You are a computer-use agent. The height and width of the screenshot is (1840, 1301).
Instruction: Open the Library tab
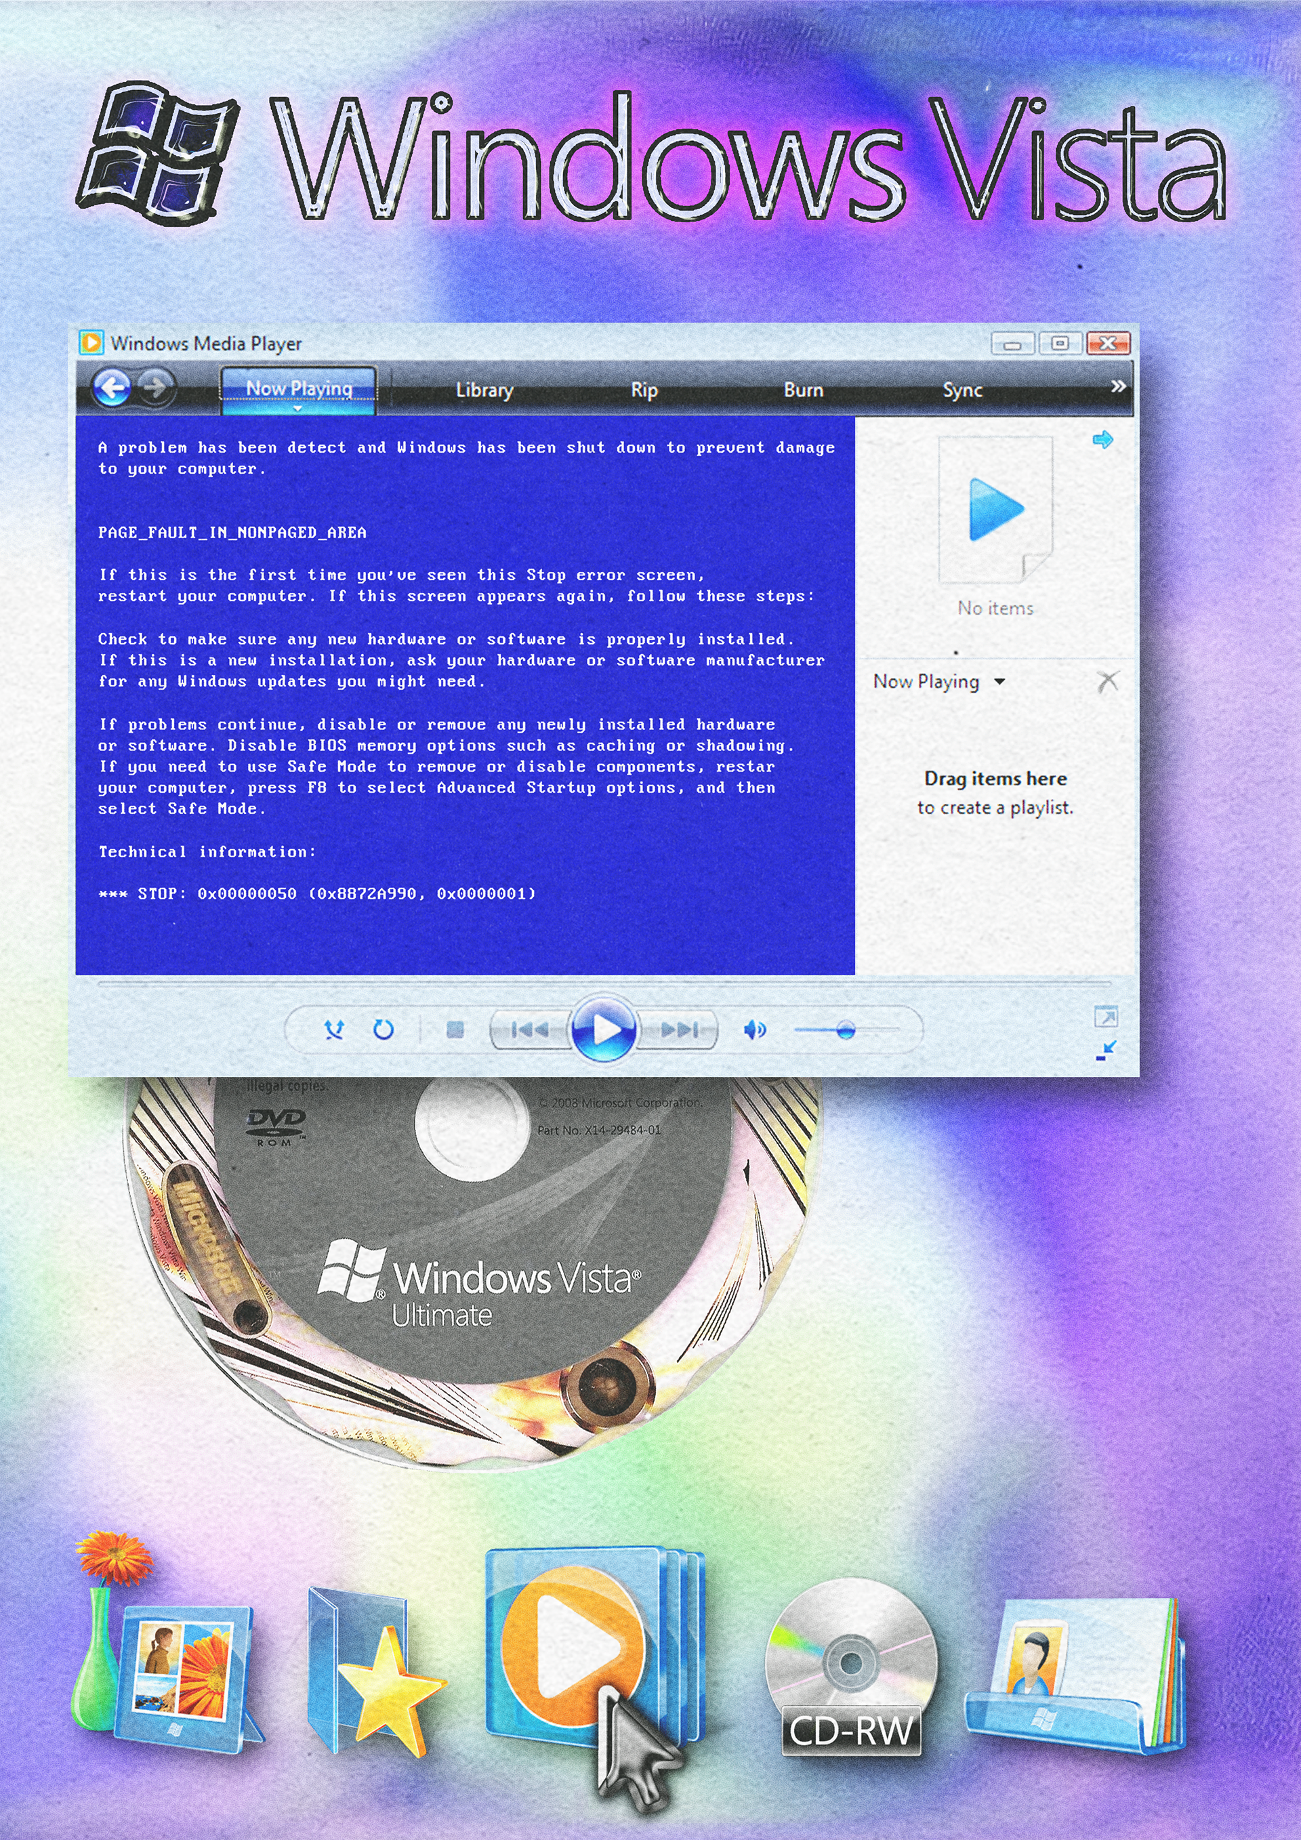click(x=484, y=390)
